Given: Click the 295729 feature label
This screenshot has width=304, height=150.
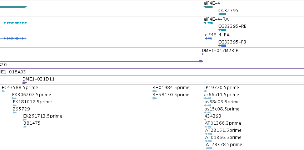Looking at the screenshot, I should [x=21, y=109].
